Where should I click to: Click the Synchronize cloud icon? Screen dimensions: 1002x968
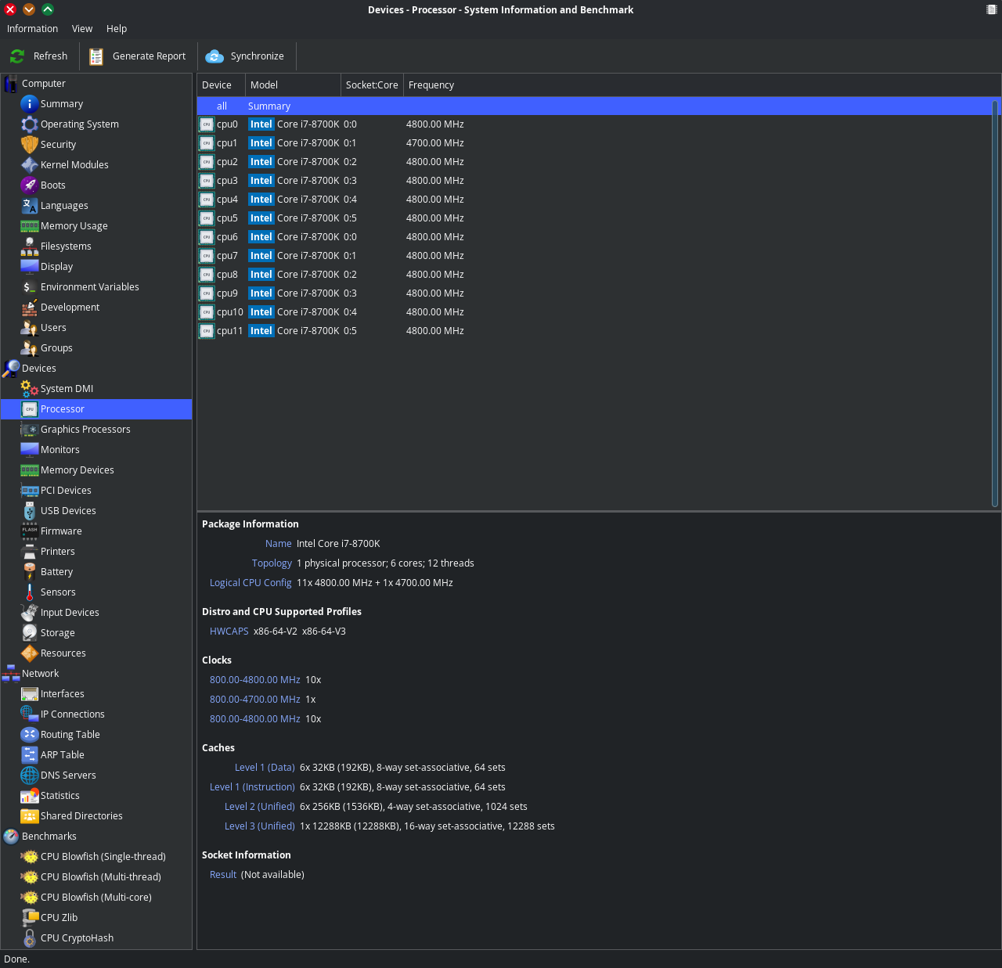point(214,56)
